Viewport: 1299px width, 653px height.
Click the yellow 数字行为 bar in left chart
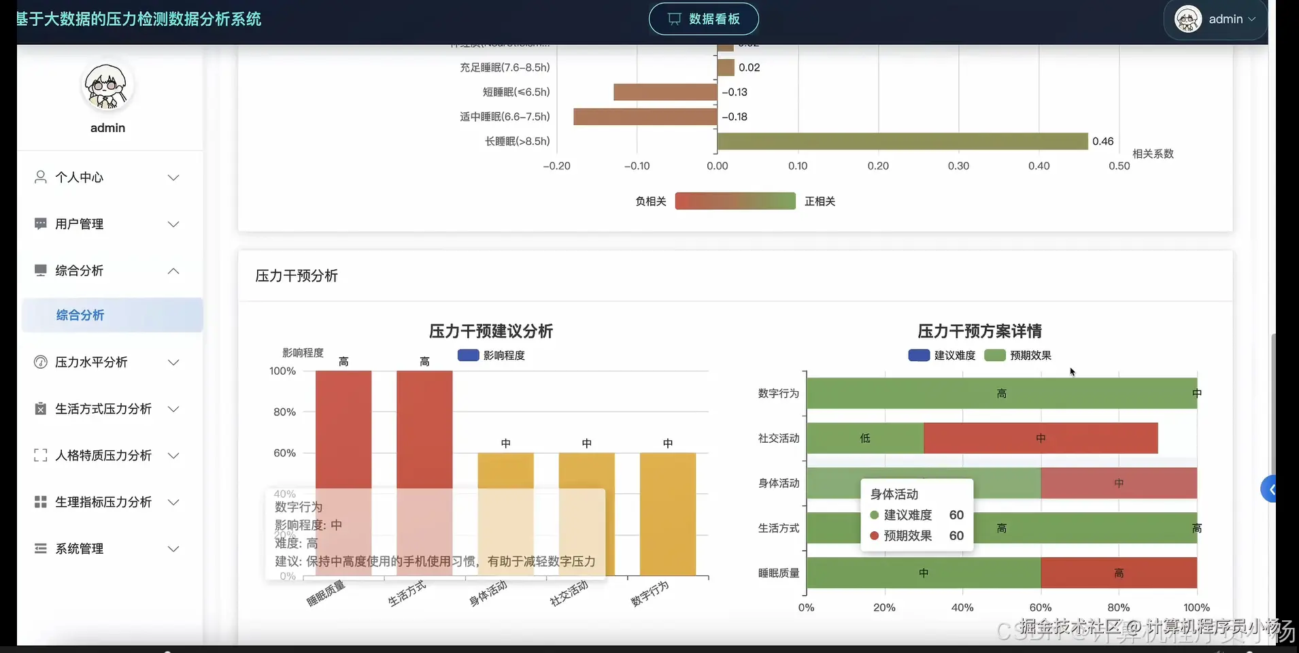(x=668, y=514)
